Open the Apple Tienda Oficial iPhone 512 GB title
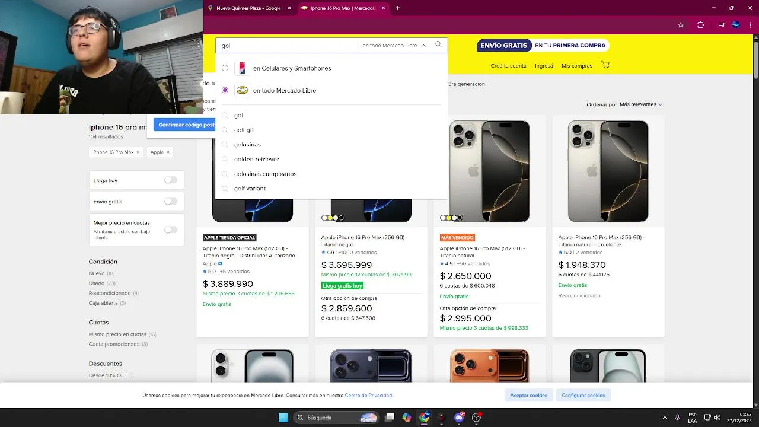Screen dimensions: 759x427 point(249,252)
